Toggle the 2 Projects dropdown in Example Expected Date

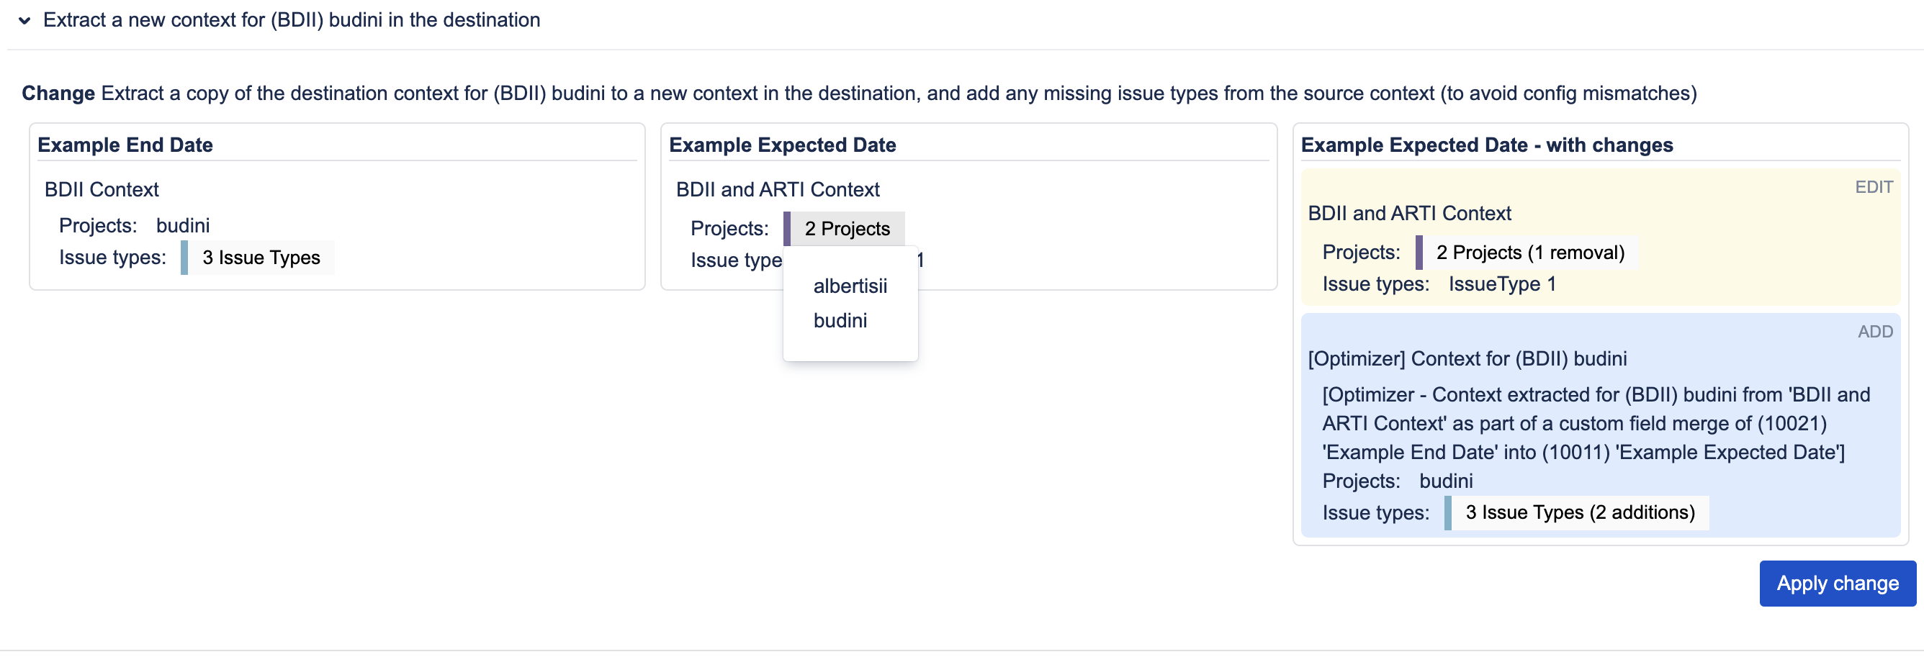[846, 228]
